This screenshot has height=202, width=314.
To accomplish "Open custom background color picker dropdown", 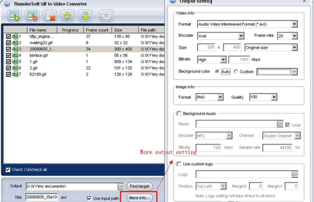I will [294, 72].
